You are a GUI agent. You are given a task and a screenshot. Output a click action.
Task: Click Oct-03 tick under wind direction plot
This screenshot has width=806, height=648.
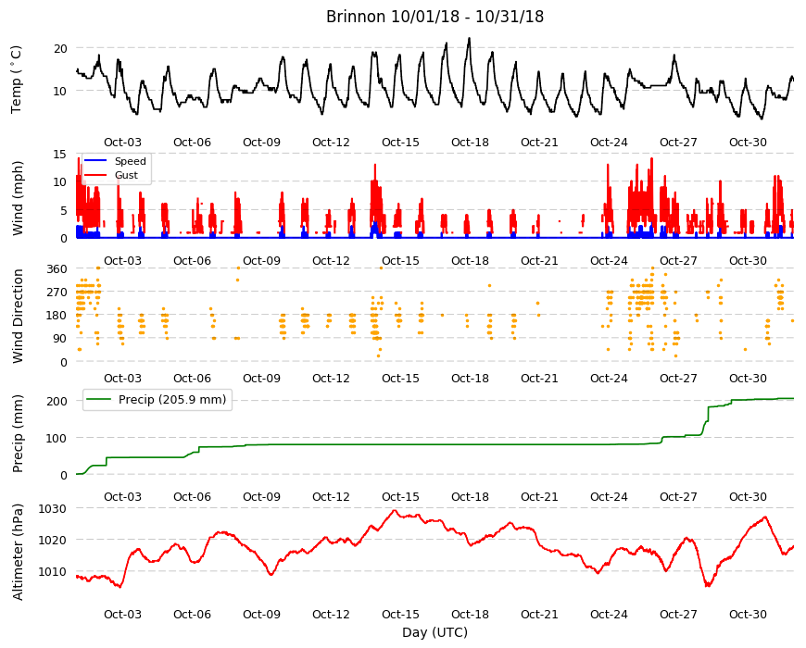[x=122, y=379]
